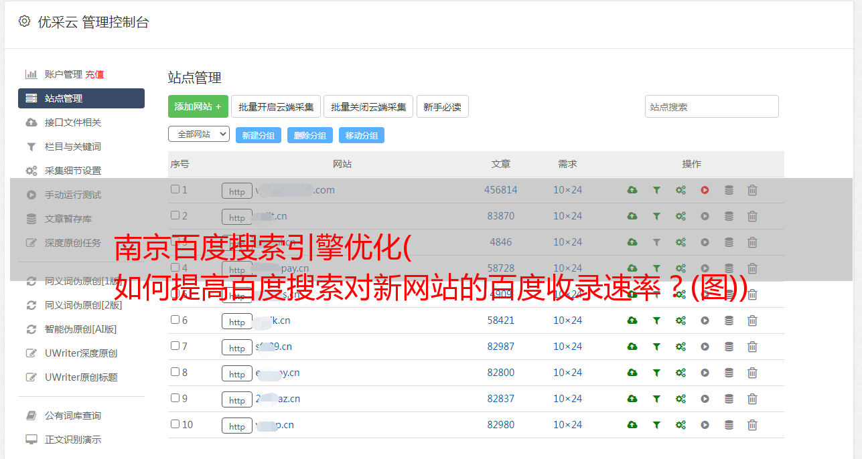Click article count 82987

501,347
